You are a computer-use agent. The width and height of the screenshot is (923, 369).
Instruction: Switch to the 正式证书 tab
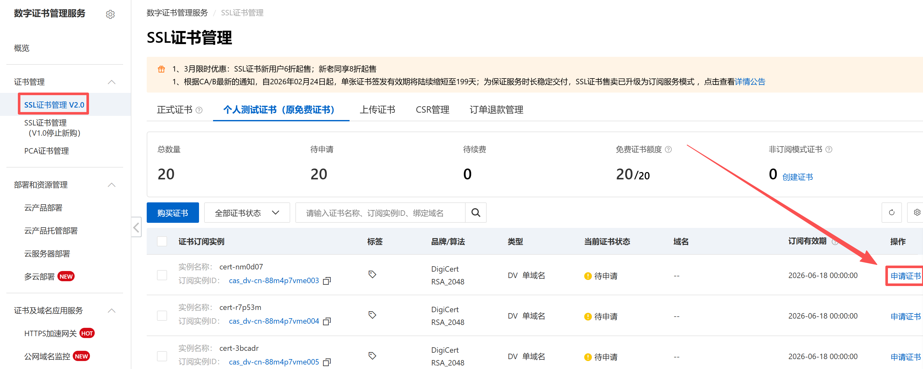[174, 110]
